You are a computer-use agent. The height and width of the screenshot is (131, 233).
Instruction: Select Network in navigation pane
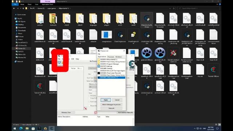point(20,61)
